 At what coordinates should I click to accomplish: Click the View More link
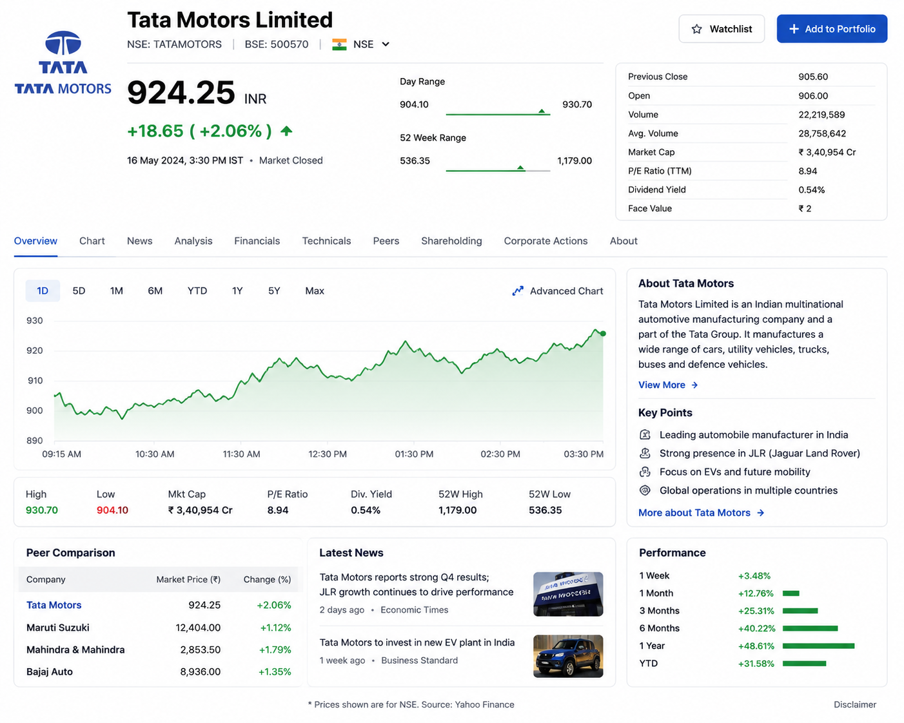668,385
